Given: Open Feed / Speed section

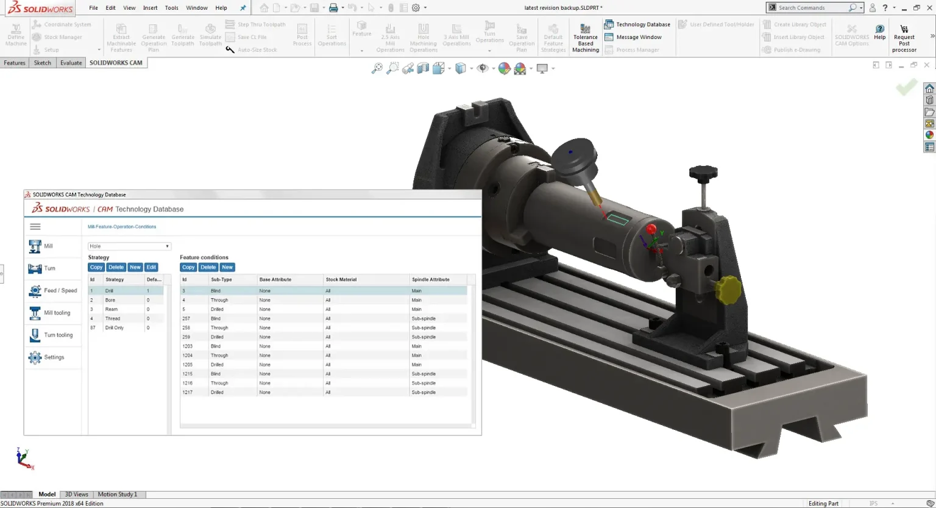Looking at the screenshot, I should (x=53, y=291).
